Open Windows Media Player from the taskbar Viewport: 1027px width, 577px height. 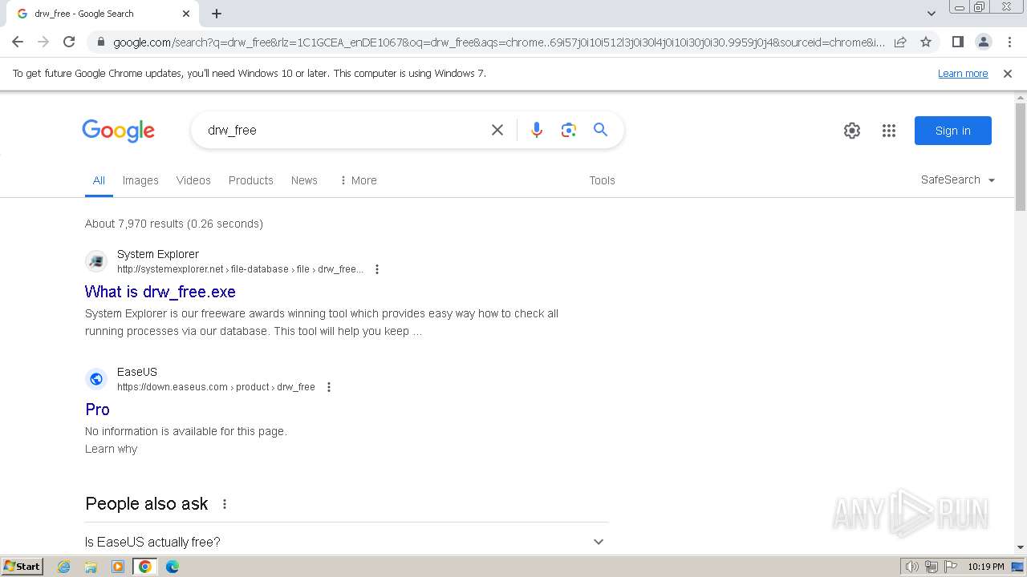pos(118,567)
